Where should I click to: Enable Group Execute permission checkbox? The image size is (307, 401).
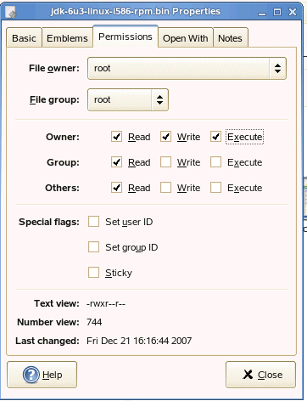[x=215, y=162]
